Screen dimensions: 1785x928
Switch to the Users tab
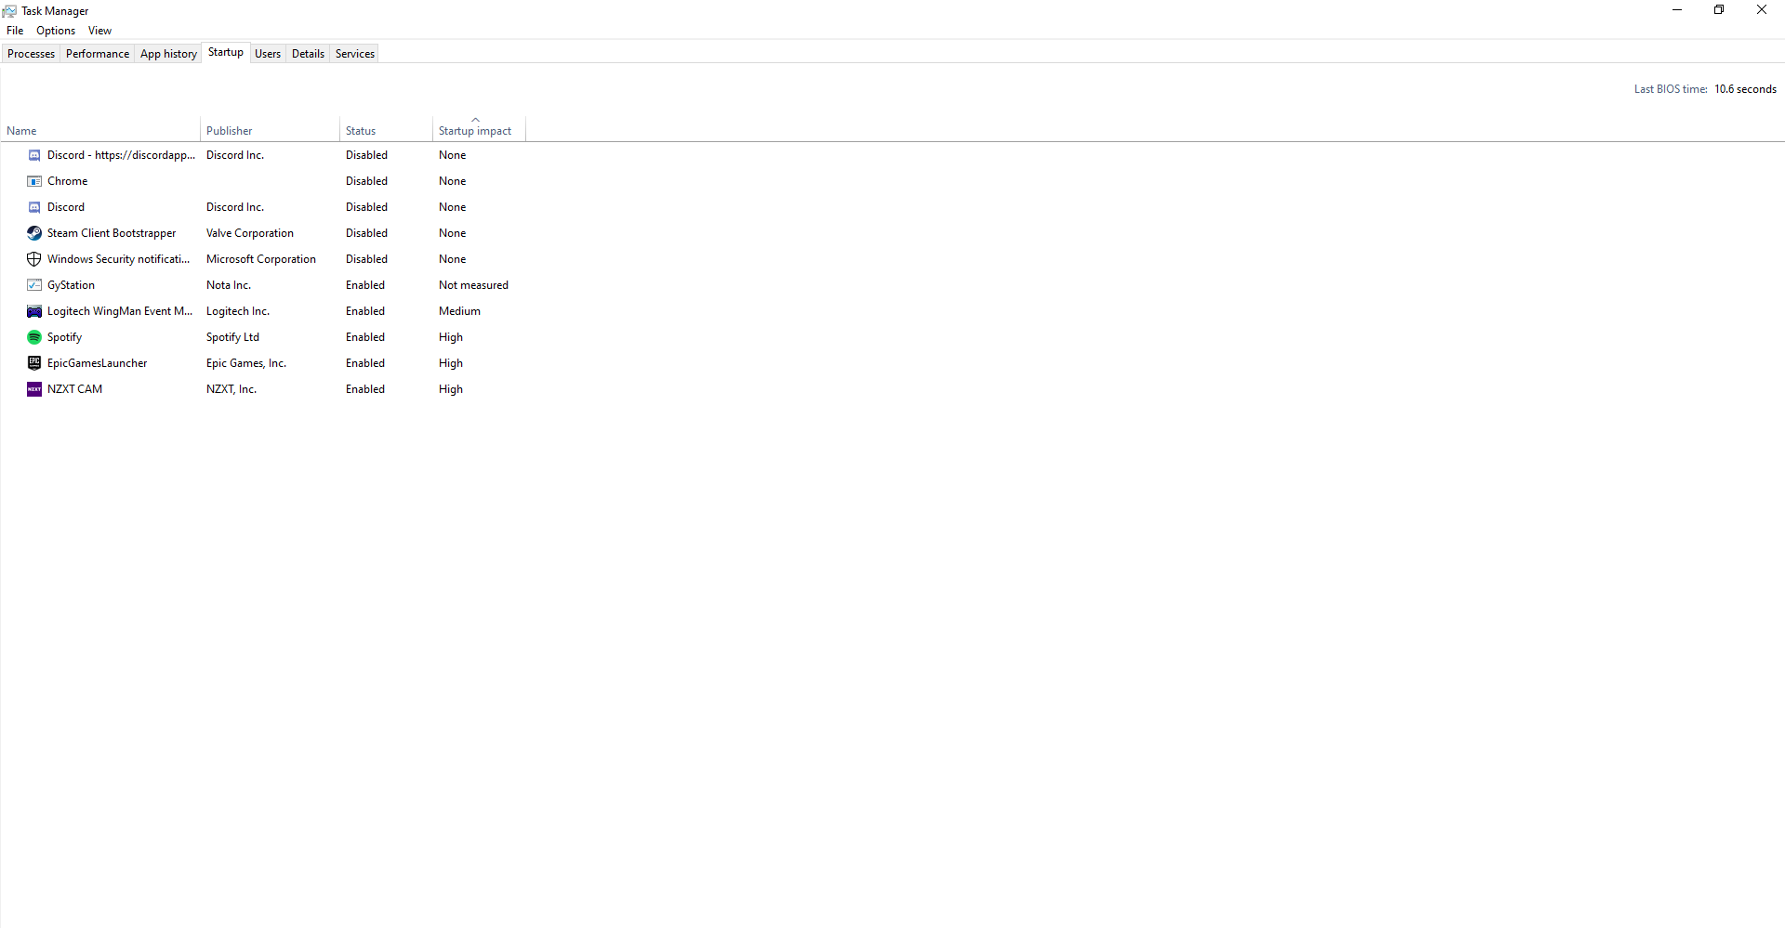pos(268,54)
